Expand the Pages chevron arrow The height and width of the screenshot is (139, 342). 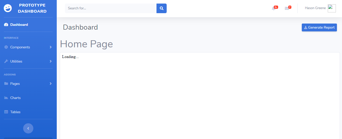[51, 84]
